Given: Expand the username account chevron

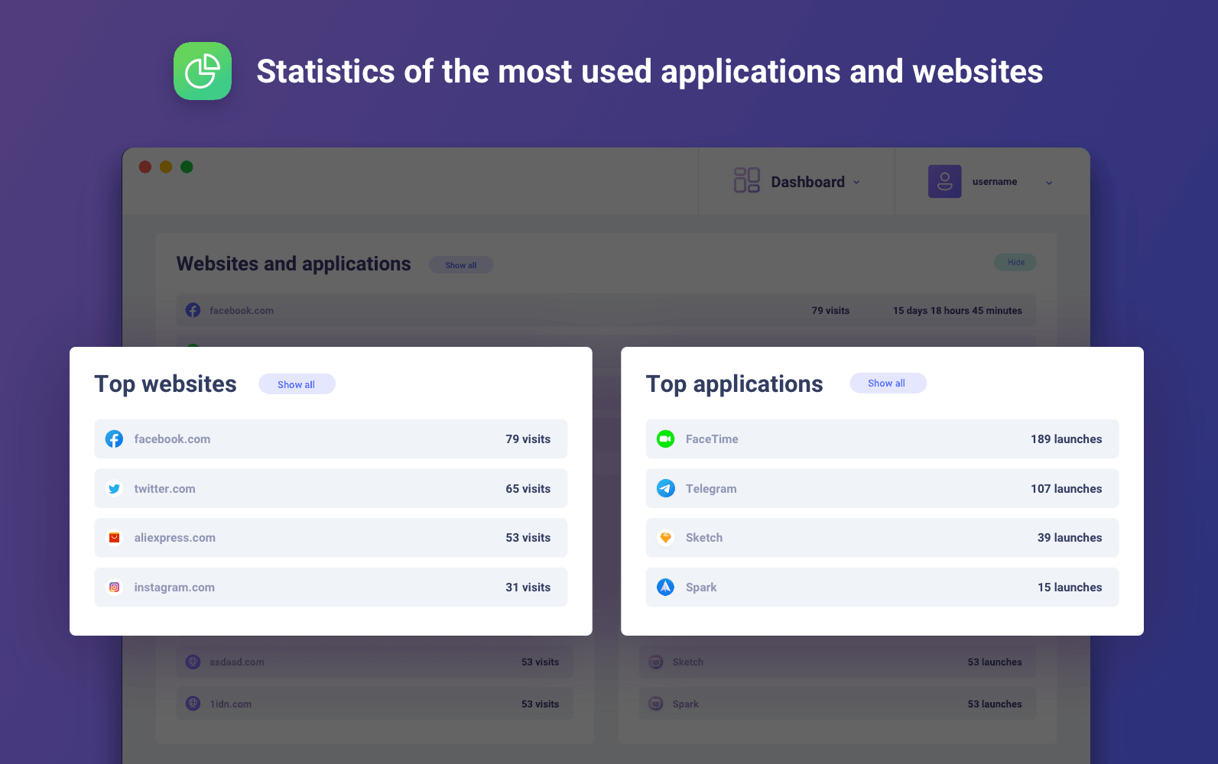Looking at the screenshot, I should [x=1049, y=183].
